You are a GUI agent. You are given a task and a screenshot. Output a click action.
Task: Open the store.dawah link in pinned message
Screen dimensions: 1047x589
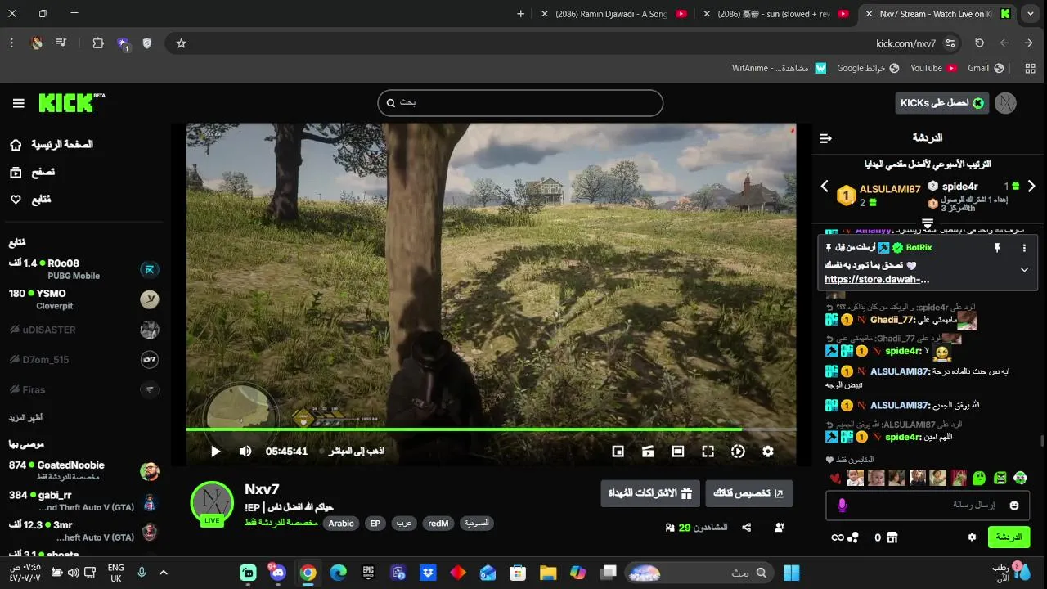[x=877, y=279]
